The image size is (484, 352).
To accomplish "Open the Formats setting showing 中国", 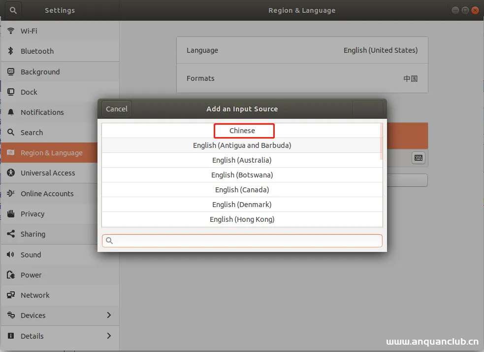I will (302, 78).
